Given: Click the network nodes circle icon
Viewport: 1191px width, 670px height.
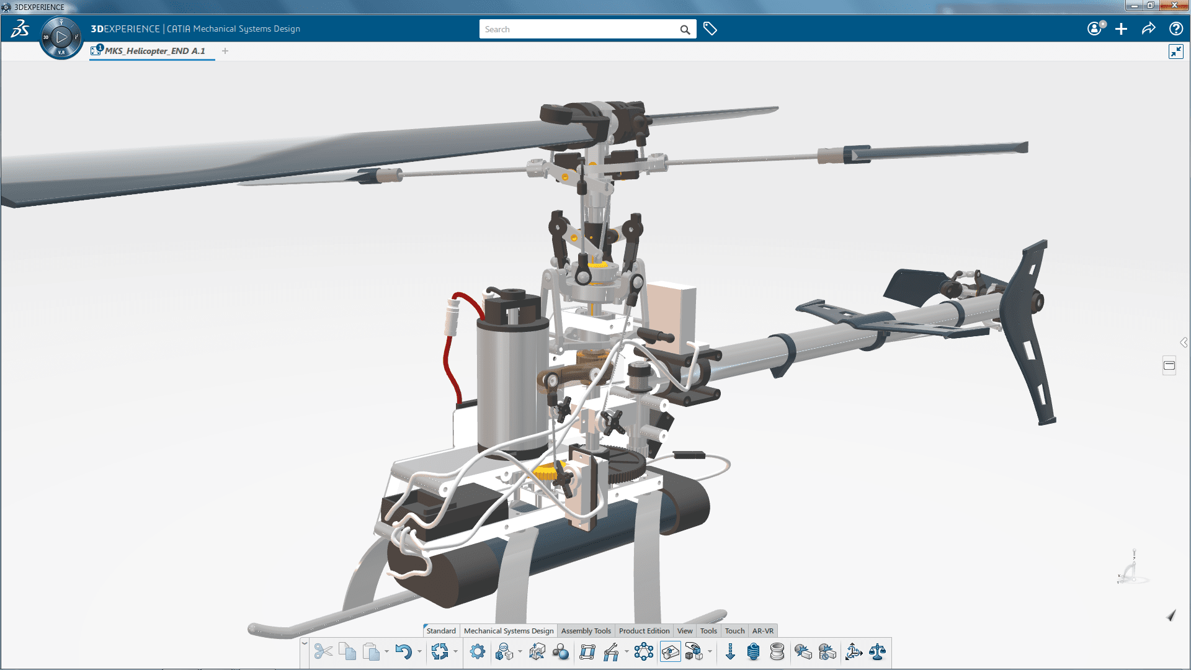Looking at the screenshot, I should pyautogui.click(x=644, y=652).
